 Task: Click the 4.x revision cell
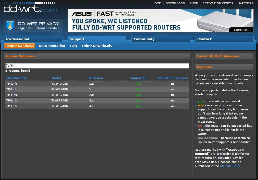[x=92, y=106]
